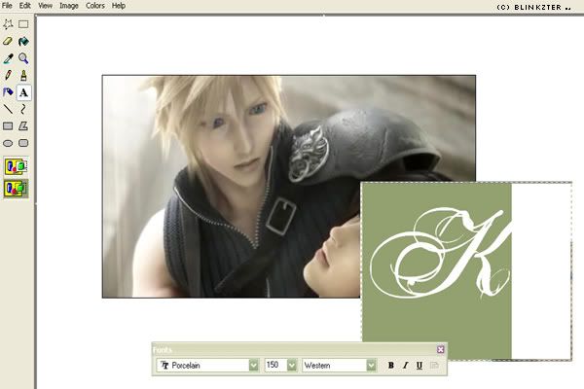Open the View menu

click(45, 6)
